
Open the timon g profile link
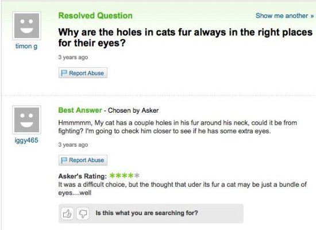pyautogui.click(x=26, y=47)
